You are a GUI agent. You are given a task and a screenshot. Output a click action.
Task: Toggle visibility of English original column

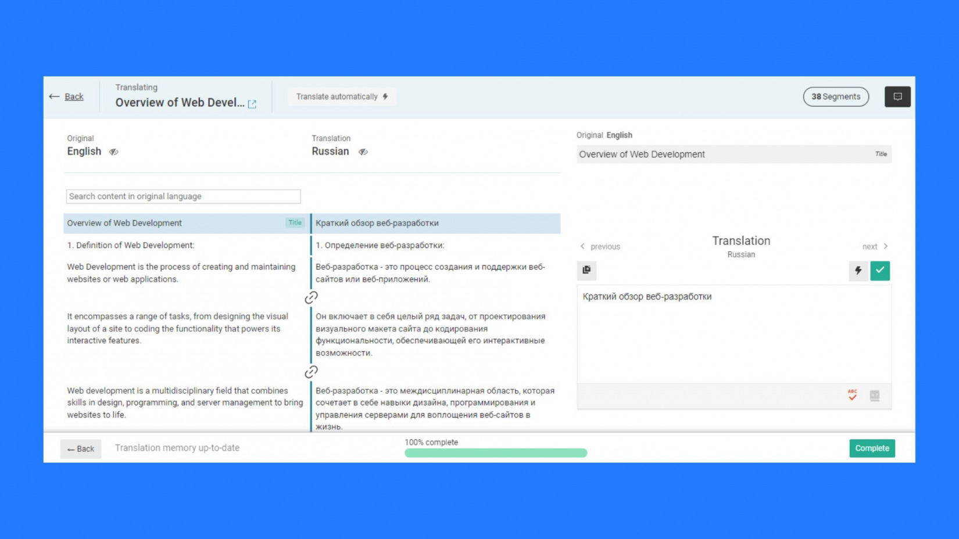[x=114, y=152]
